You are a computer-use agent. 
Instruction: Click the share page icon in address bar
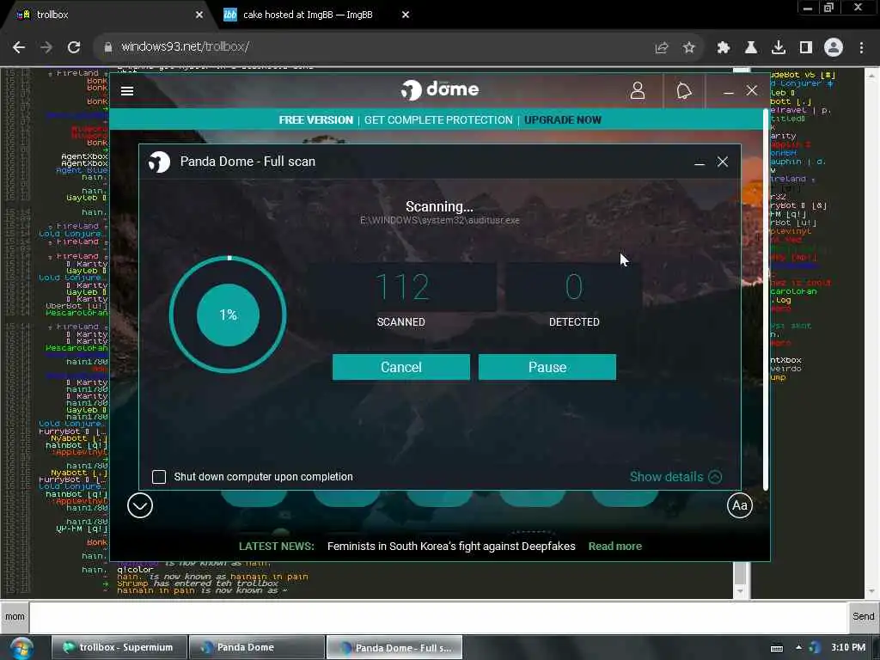point(662,48)
